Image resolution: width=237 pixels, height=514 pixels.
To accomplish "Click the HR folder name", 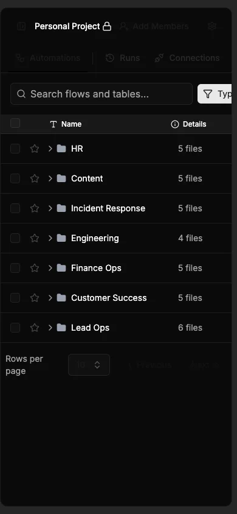I will click(x=77, y=149).
